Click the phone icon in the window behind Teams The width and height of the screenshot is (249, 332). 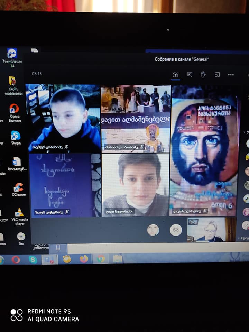(x=58, y=248)
